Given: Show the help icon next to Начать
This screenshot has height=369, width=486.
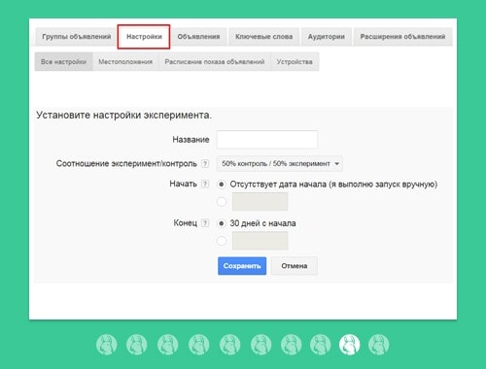Looking at the screenshot, I should [205, 184].
